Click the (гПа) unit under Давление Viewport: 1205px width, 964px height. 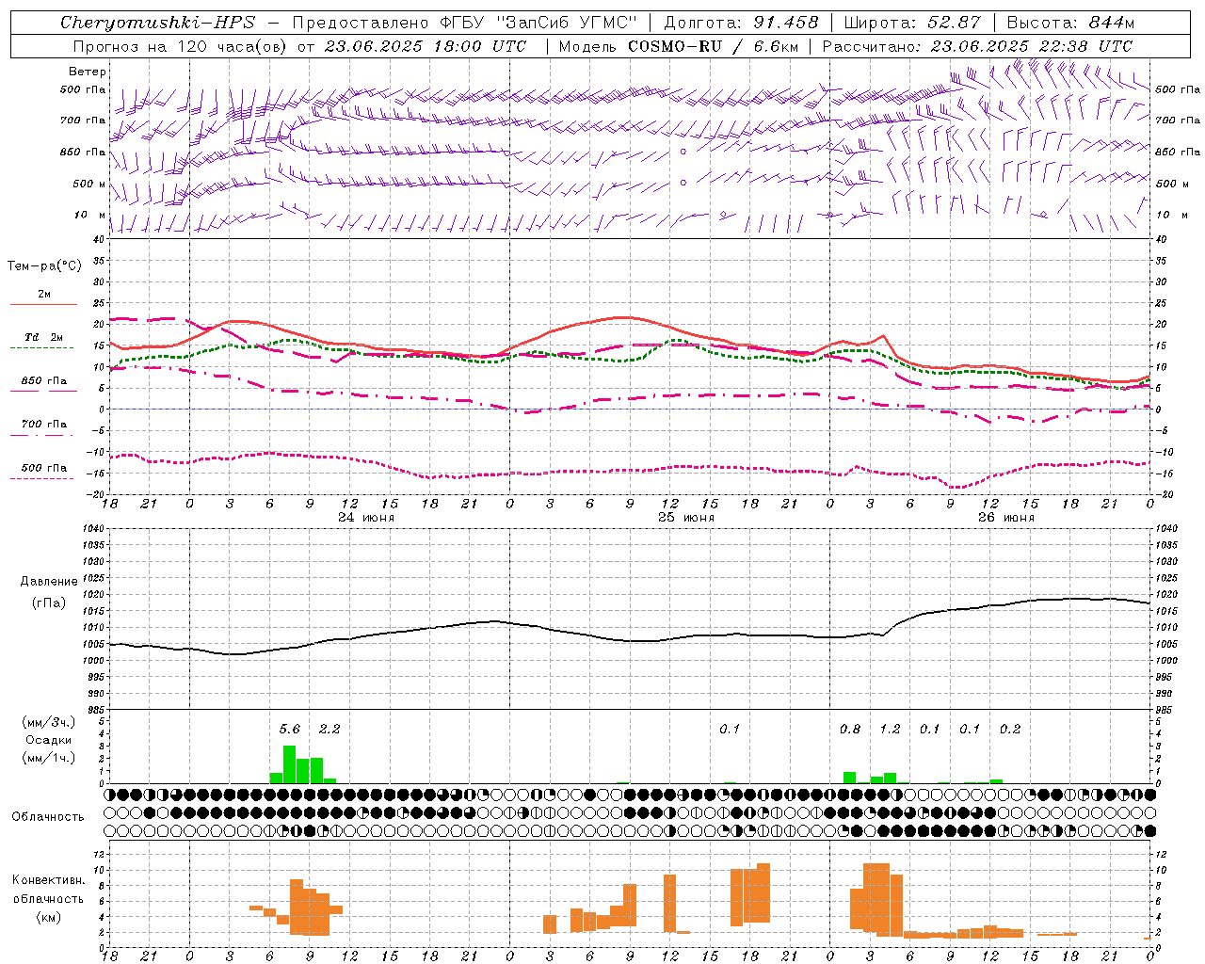click(x=49, y=603)
